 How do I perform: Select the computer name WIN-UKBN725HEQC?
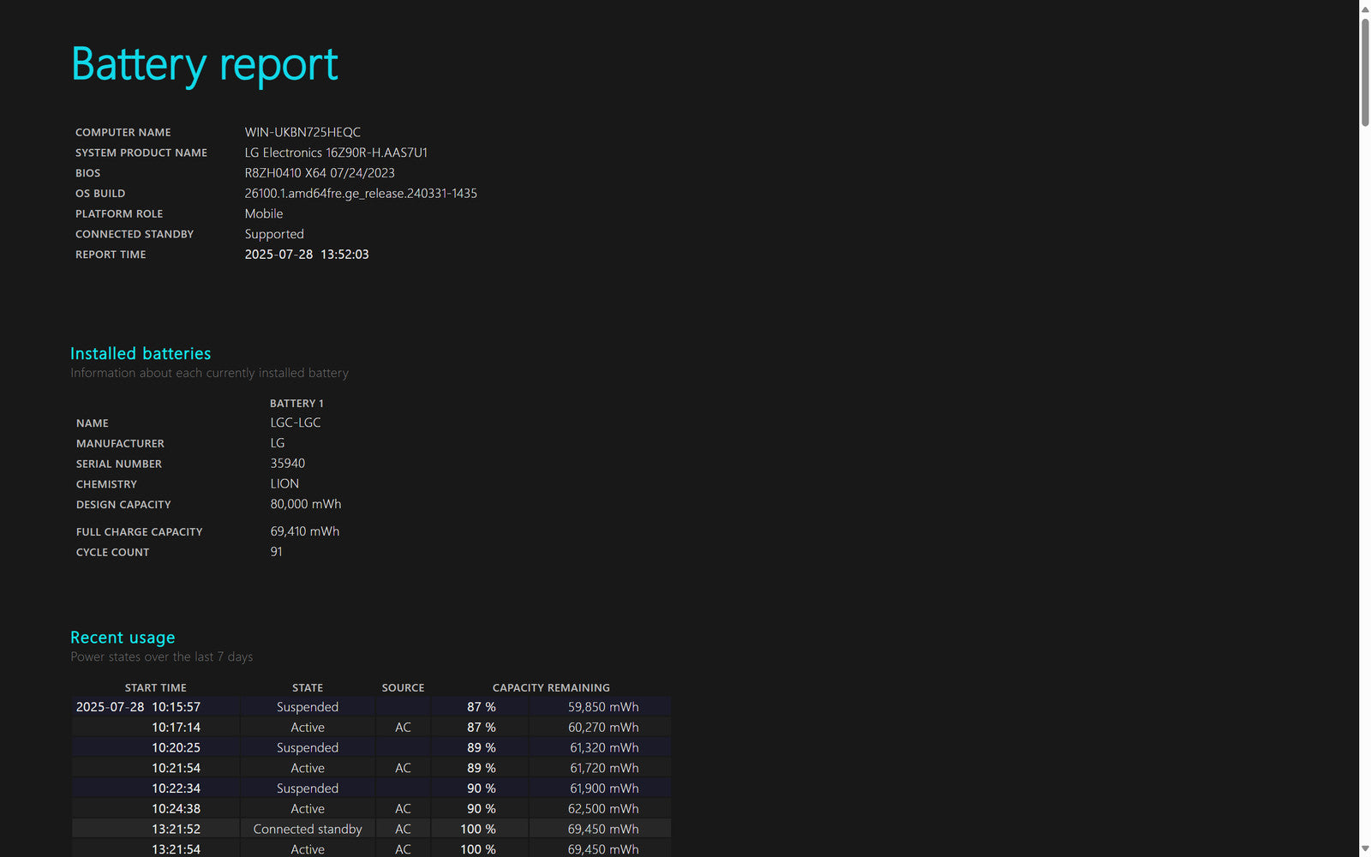coord(302,132)
